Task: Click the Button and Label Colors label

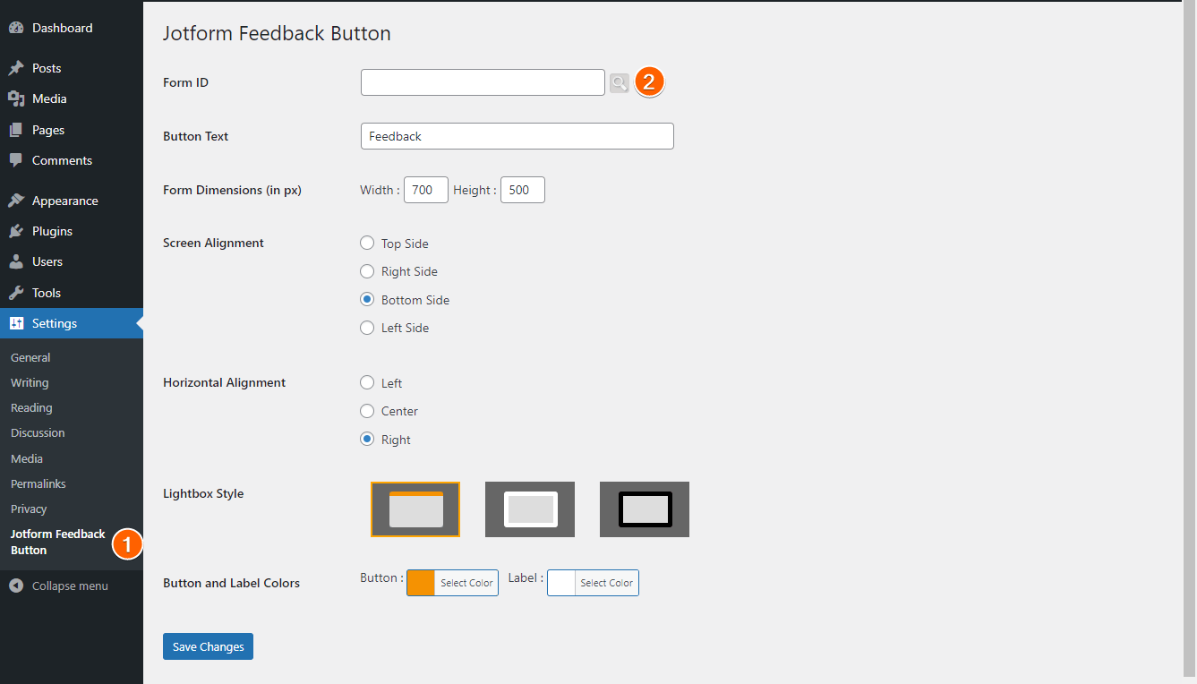Action: pyautogui.click(x=231, y=583)
